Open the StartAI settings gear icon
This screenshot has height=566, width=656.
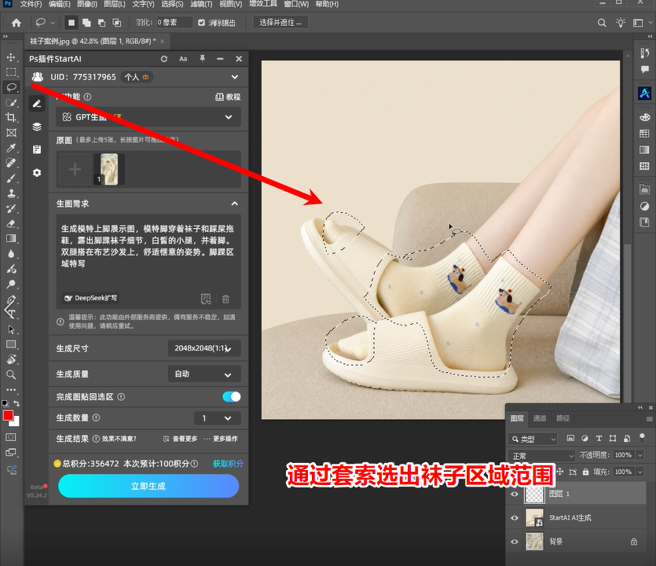pyautogui.click(x=37, y=172)
